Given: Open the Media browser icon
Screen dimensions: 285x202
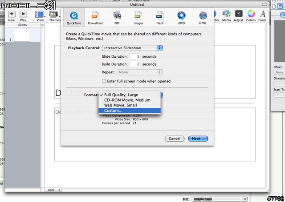Looking at the screenshot, I should coord(227,16).
